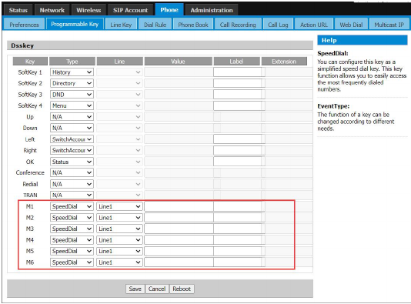The height and width of the screenshot is (304, 411).
Task: Open the Conference key Type dropdown
Action: point(72,172)
